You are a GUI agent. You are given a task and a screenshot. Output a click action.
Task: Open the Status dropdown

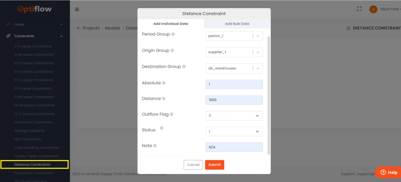coord(234,132)
